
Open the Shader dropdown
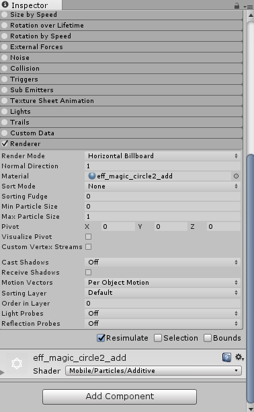click(x=153, y=371)
